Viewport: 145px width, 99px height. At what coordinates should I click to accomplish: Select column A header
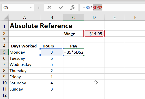tap(24, 17)
